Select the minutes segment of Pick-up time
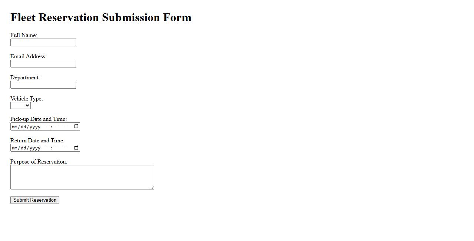The image size is (474, 241). (x=55, y=127)
